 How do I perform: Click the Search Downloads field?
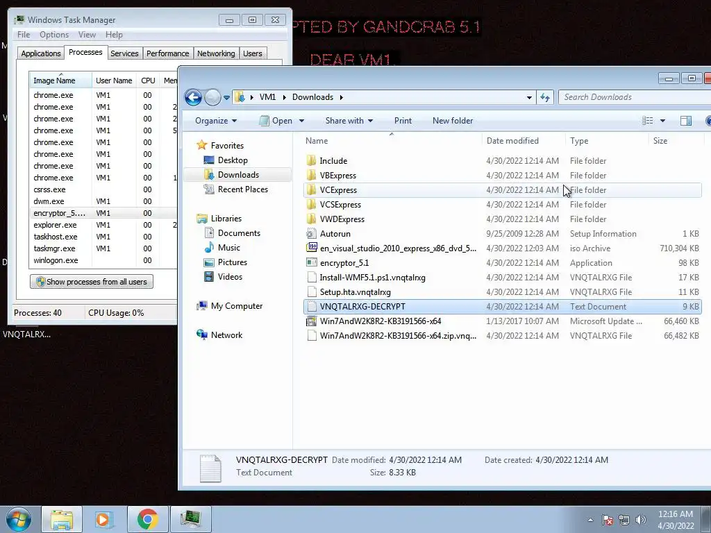(635, 97)
